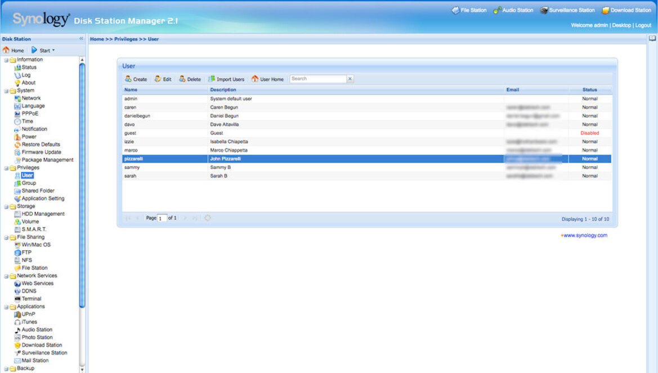The width and height of the screenshot is (658, 373).
Task: Delete the selected user
Action: [190, 79]
